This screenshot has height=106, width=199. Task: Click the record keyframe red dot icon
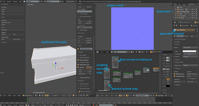click(x=93, y=105)
